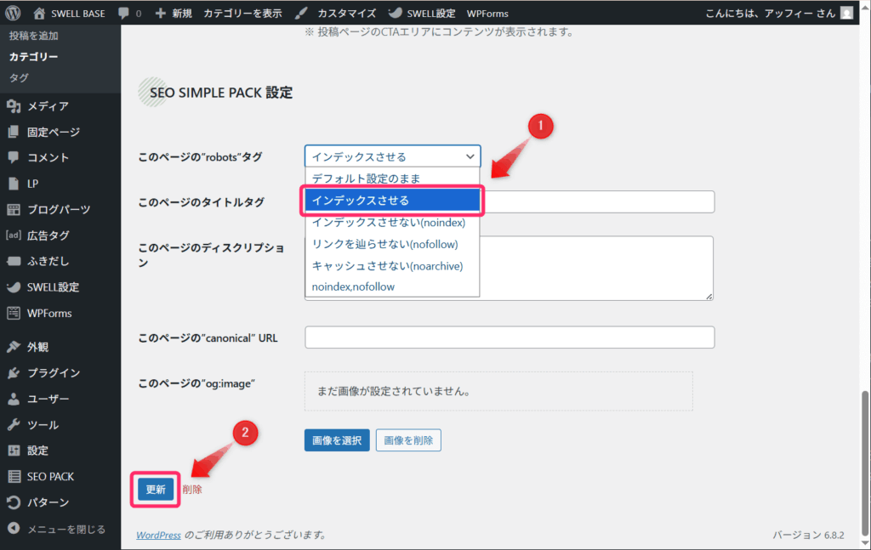The image size is (871, 550).
Task: Open WPForms in the top admin bar
Action: 487,14
